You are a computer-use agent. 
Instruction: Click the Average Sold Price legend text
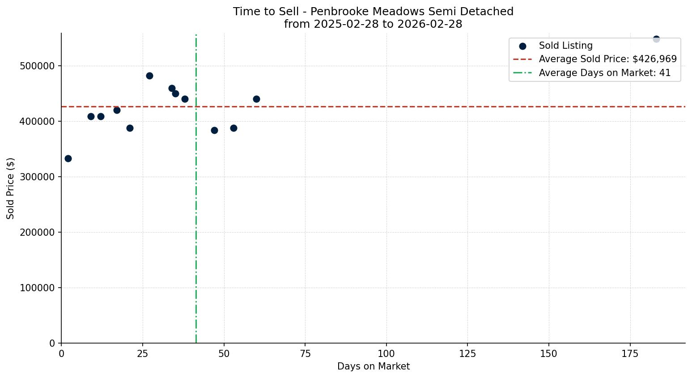coord(607,59)
